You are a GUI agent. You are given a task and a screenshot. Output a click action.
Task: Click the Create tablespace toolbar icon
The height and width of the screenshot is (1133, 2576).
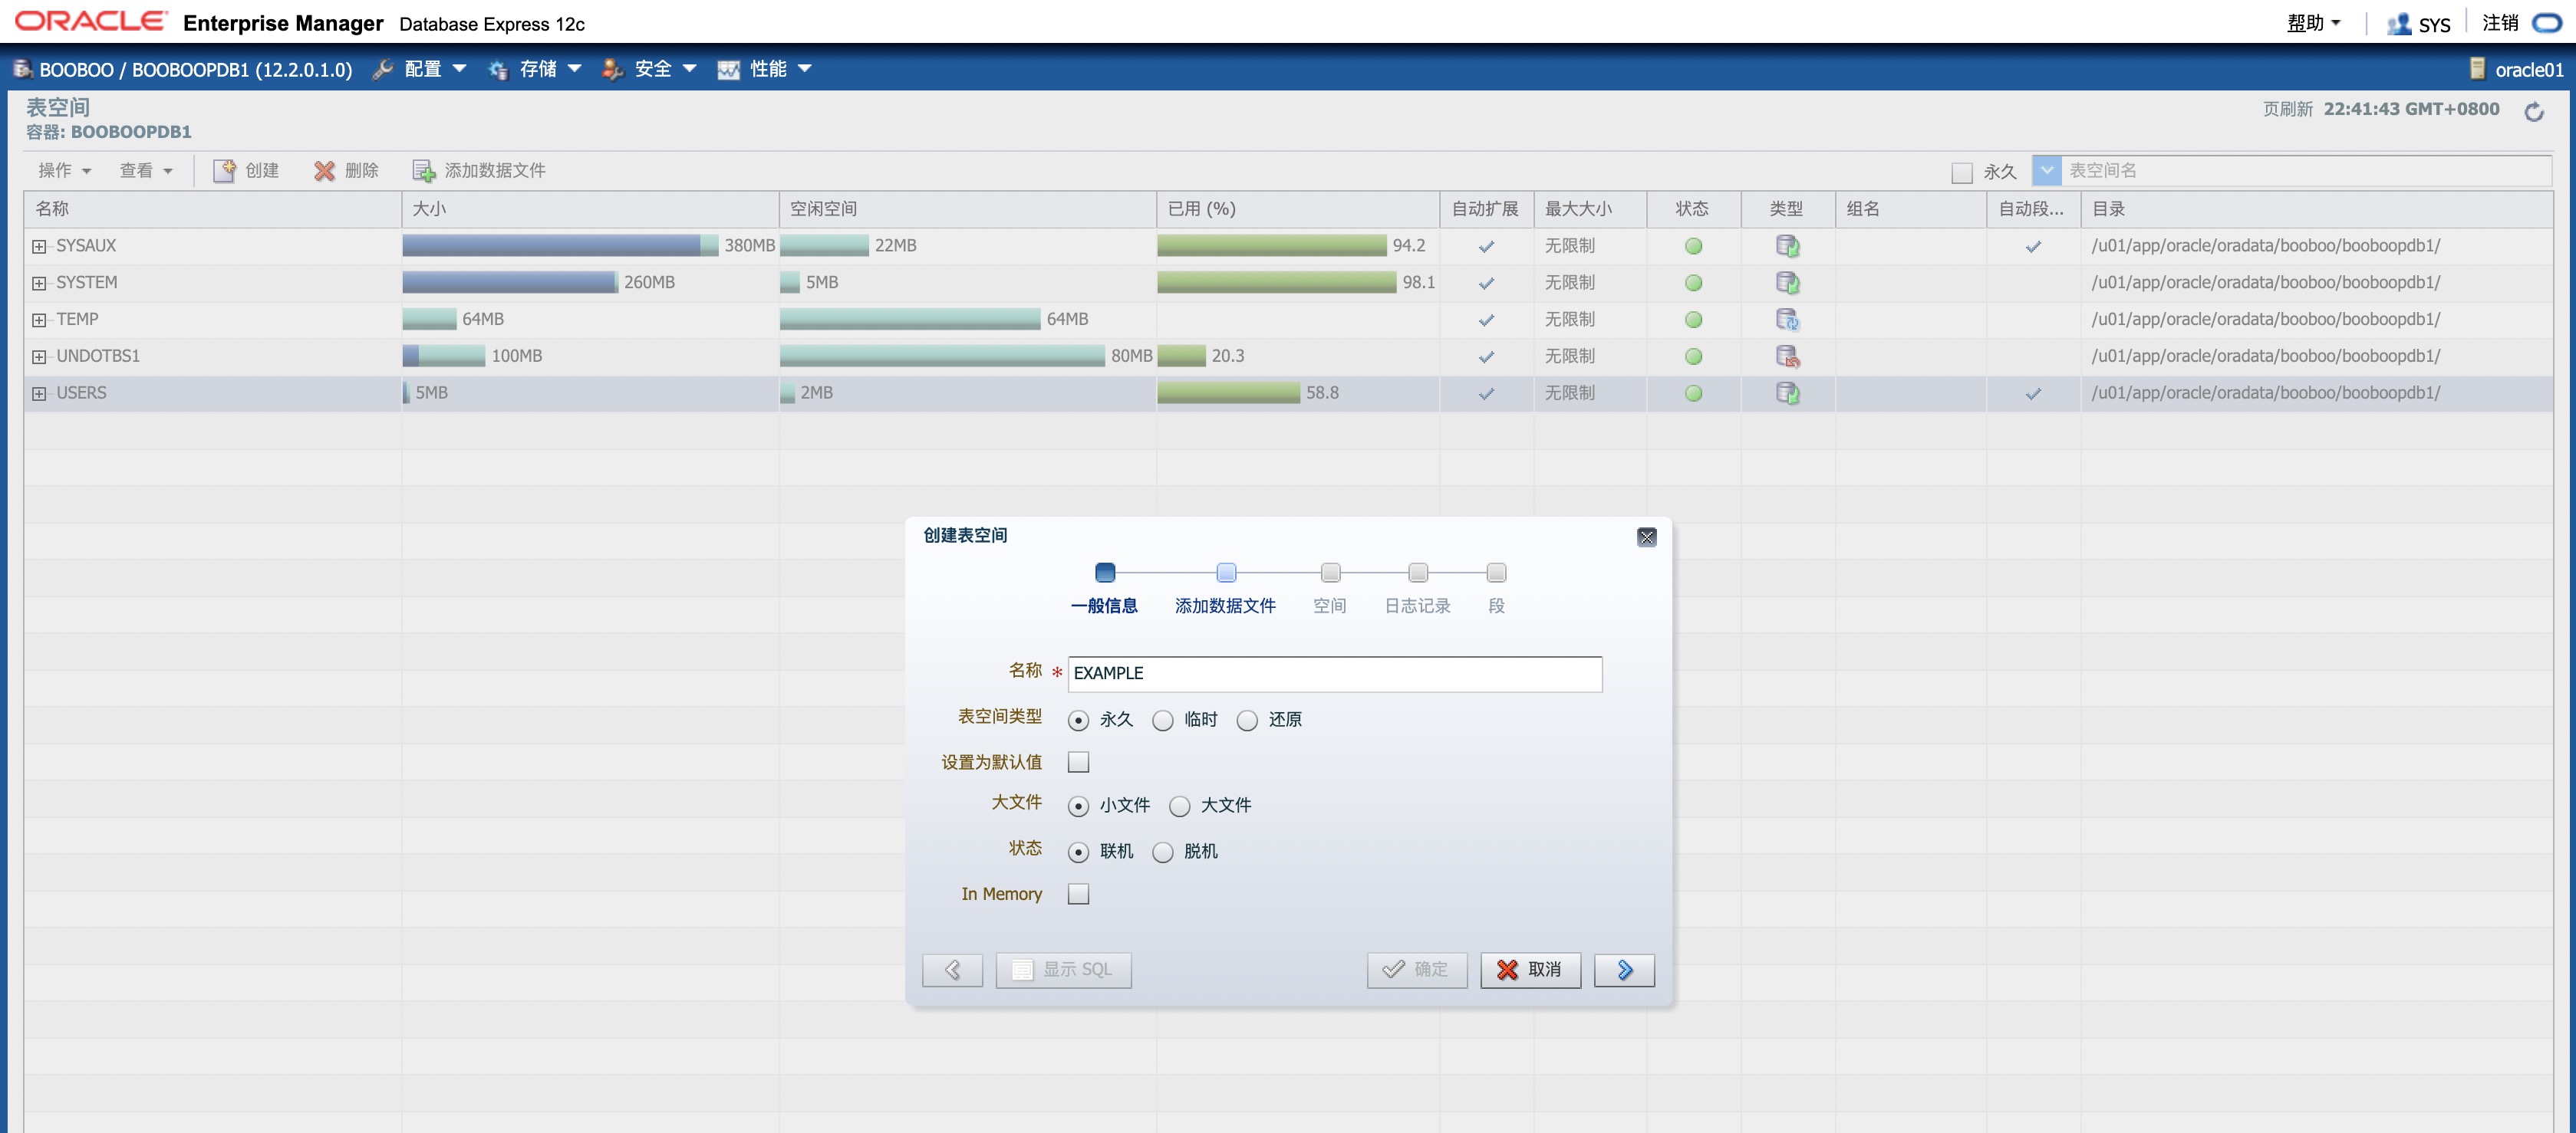pos(224,171)
